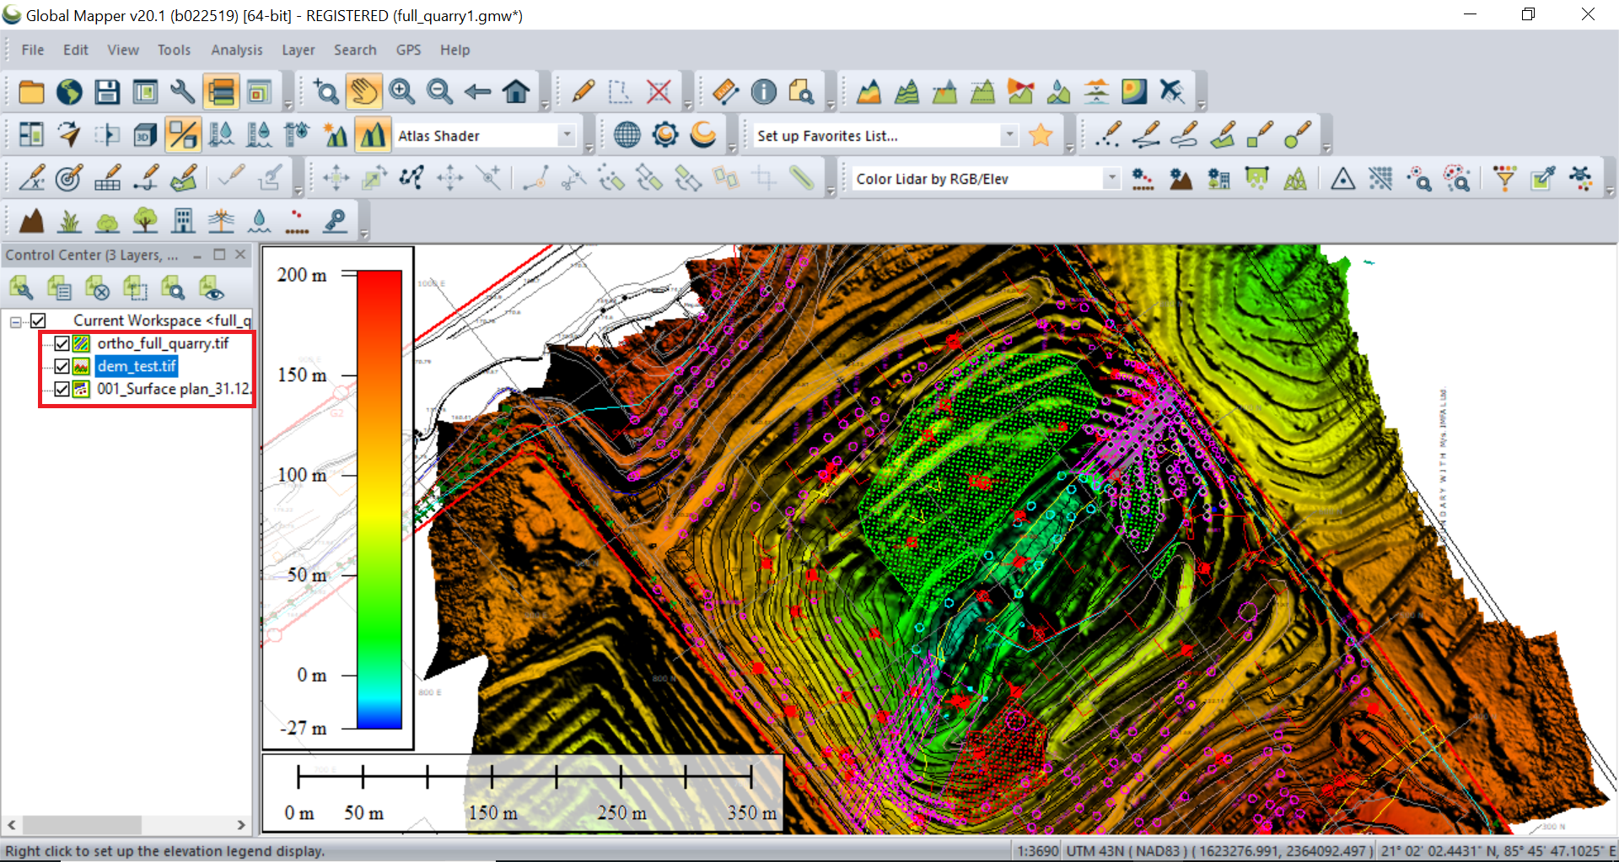Viewport: 1619px width, 862px height.
Task: Open the Atlas Shader dropdown
Action: click(x=567, y=135)
